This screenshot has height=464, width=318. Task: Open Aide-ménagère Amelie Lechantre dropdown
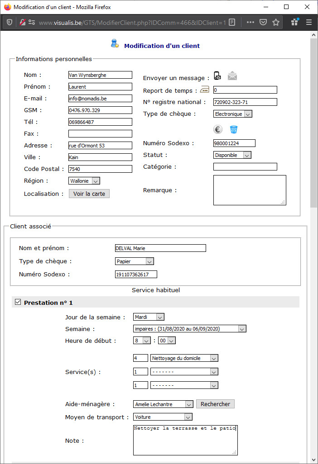point(163,404)
